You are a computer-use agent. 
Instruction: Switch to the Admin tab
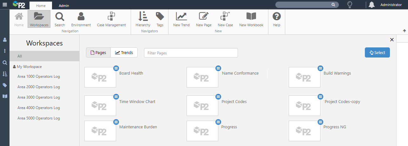[64, 6]
